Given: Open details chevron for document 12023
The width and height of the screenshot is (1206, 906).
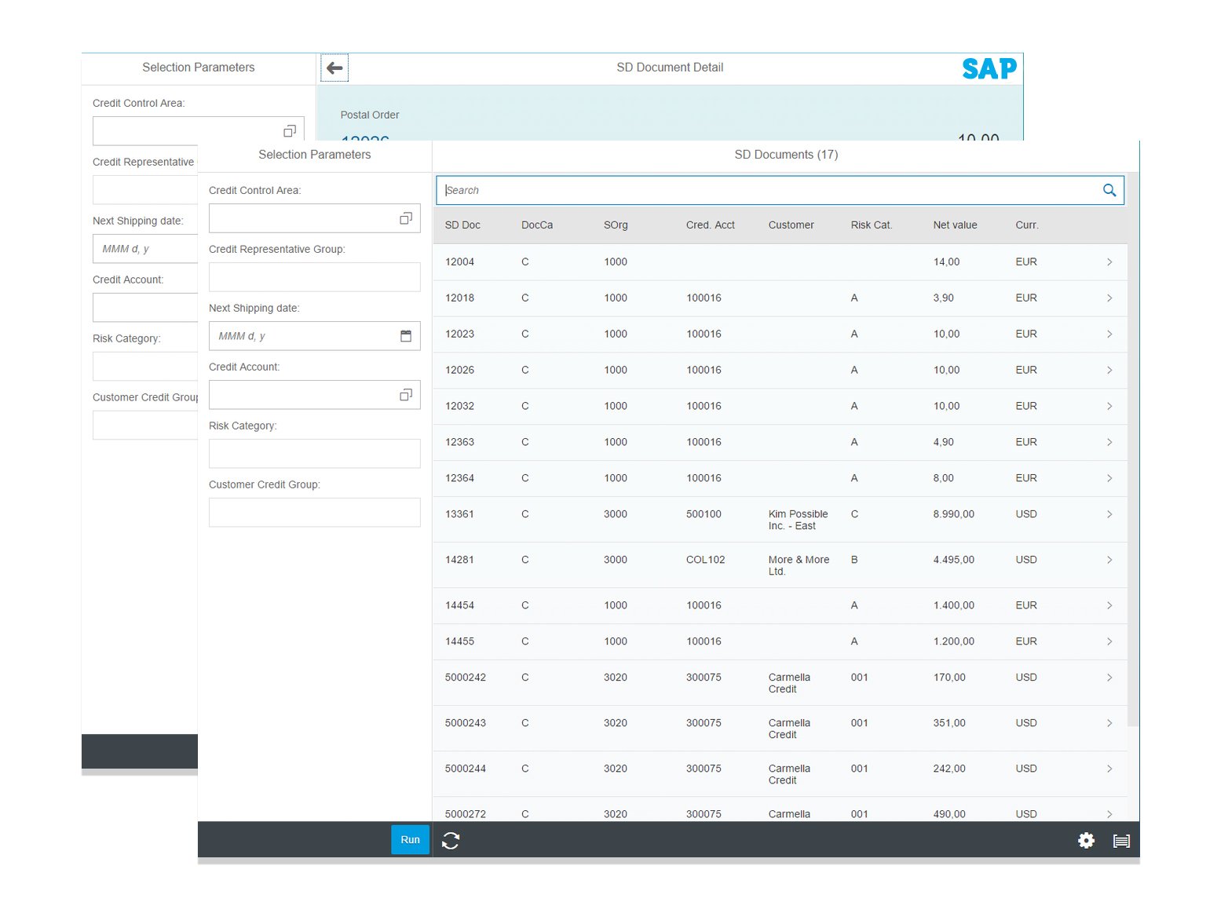Looking at the screenshot, I should coord(1109,334).
